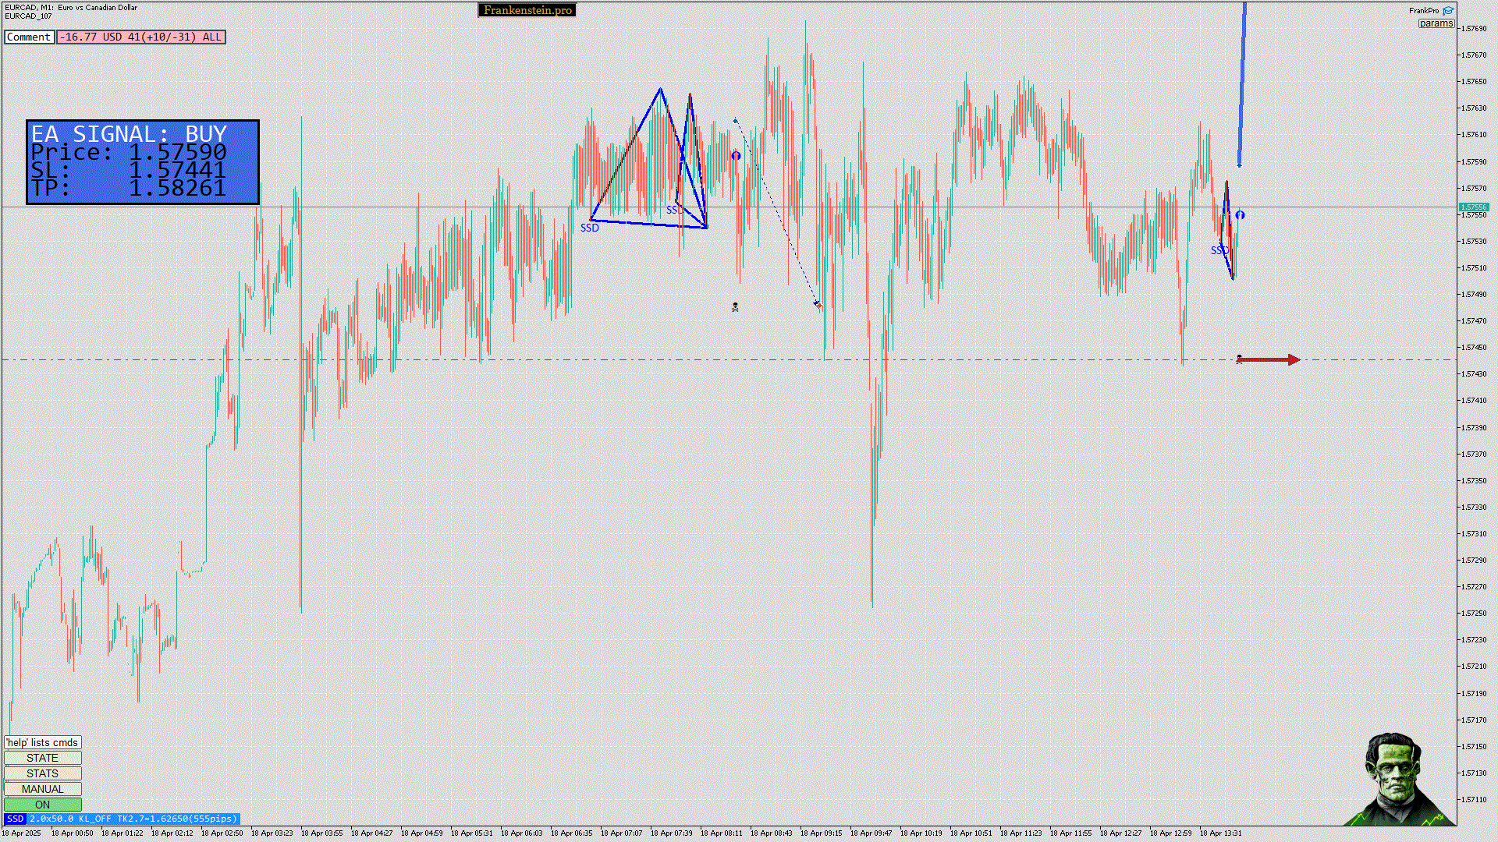Click the FrankPro graduation cap icon

[x=1448, y=11]
